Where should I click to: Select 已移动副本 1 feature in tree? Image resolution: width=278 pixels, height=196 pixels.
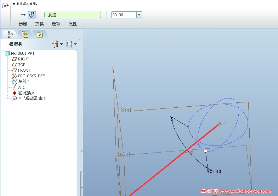[34, 99]
